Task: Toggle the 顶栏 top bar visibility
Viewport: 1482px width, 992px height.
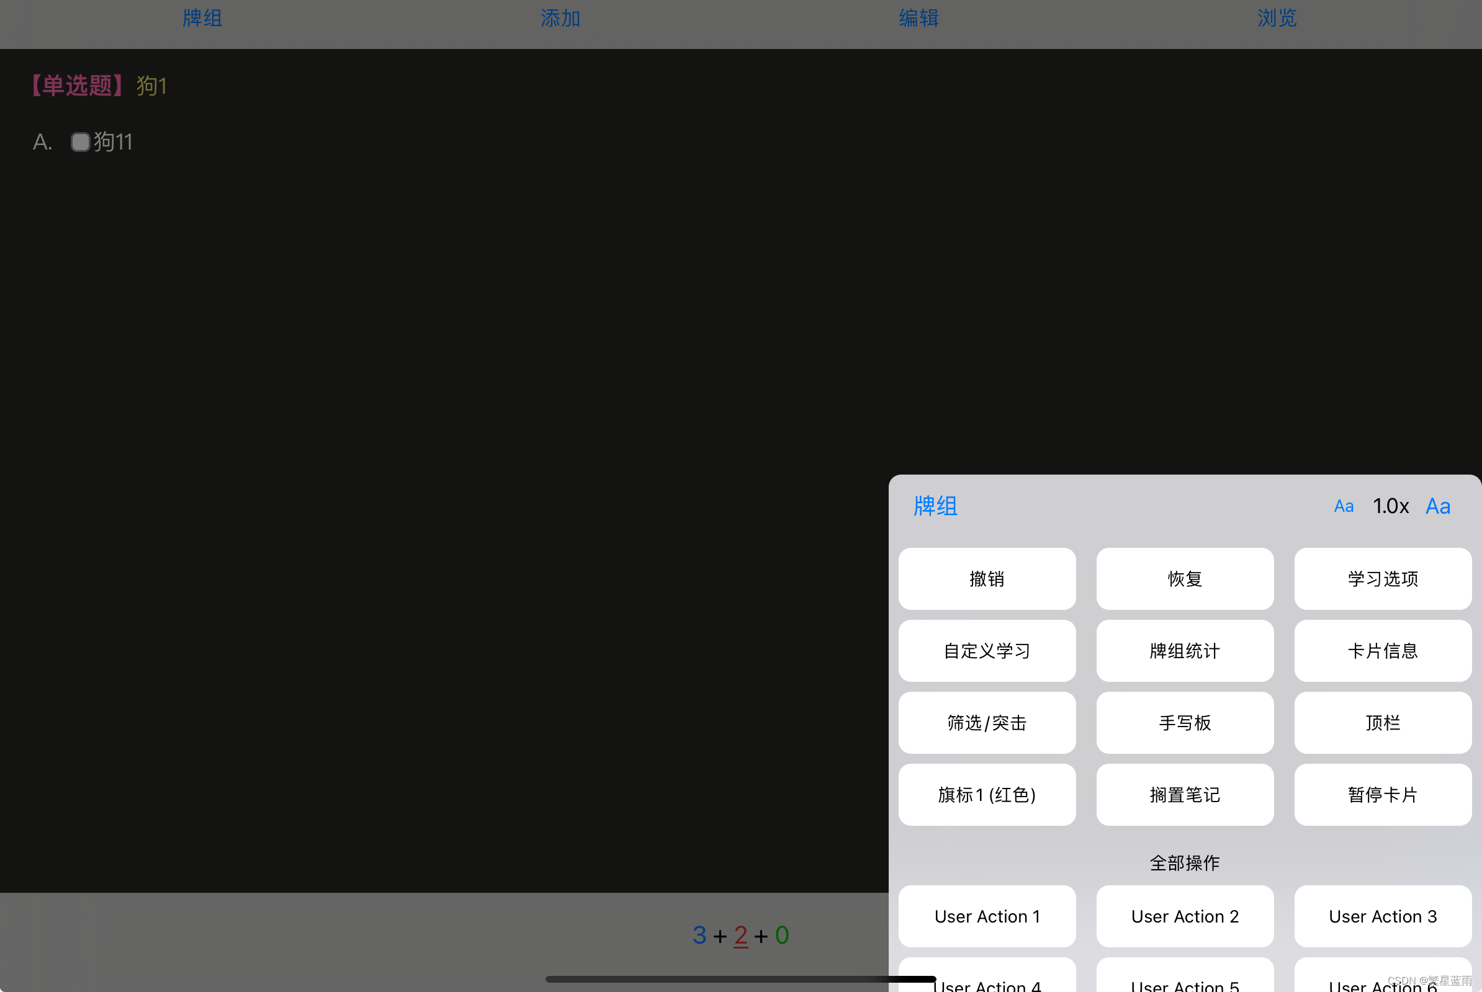Action: [1382, 723]
